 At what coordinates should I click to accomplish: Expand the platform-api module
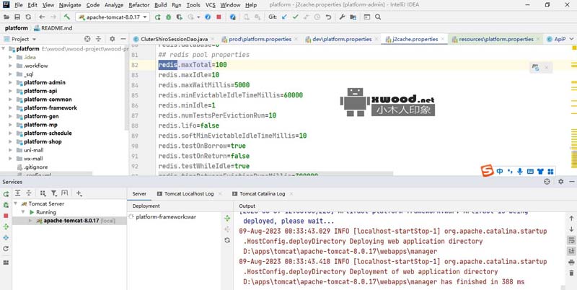coord(10,91)
